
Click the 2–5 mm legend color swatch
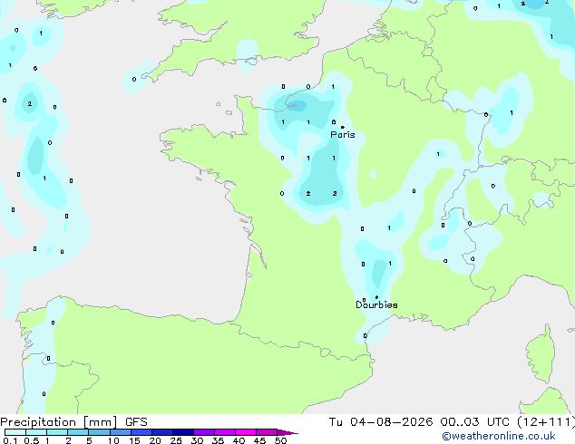coord(78,432)
